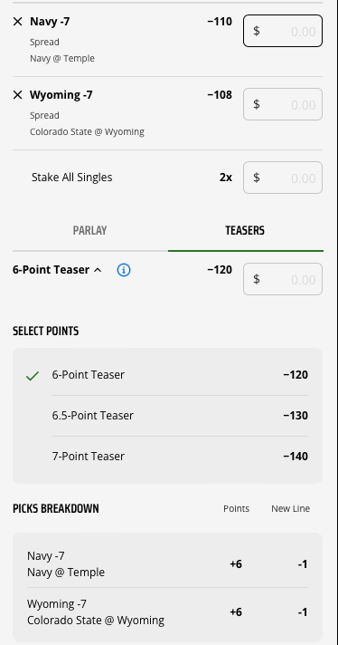This screenshot has height=645, width=338.
Task: Select the Wyoming -7 breakdown row
Action: point(167,611)
